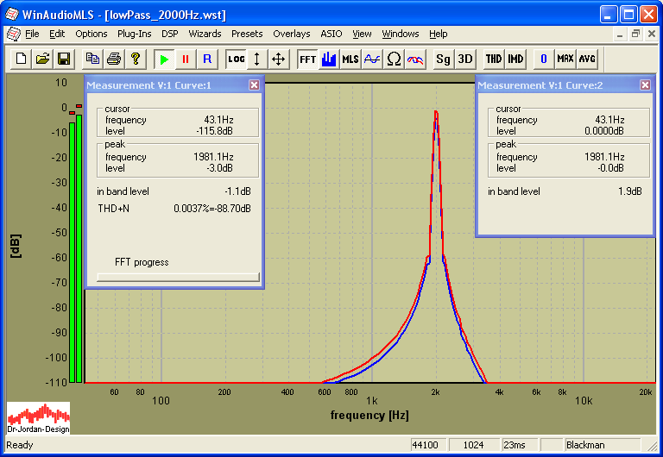Save the file with floppy disk icon
This screenshot has width=663, height=457.
63,59
